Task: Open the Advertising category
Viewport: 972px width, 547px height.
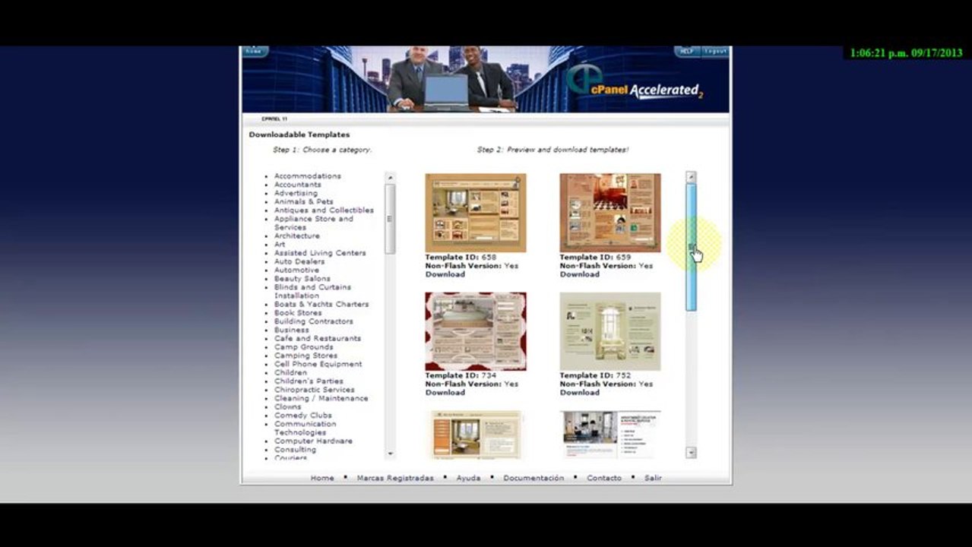Action: click(296, 193)
